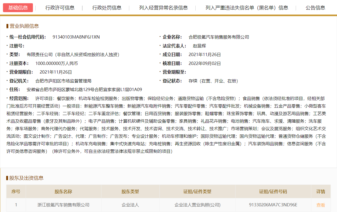The width and height of the screenshot is (337, 212).
Task: Click the 详情 column header
Action: click(321, 192)
